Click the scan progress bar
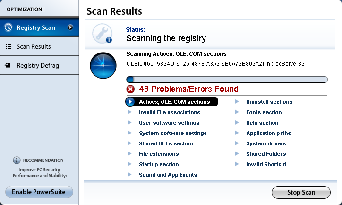 (x=227, y=80)
